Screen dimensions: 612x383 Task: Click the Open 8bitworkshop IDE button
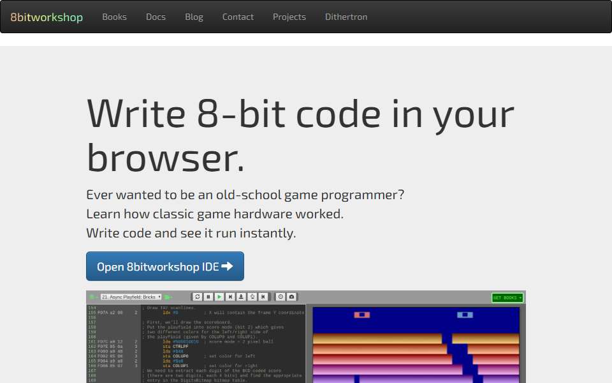tap(165, 266)
